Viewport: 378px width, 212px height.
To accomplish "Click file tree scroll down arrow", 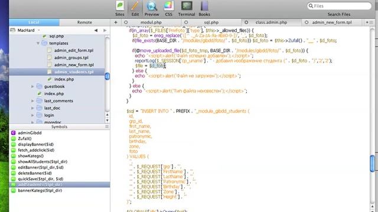I will click(x=107, y=120).
